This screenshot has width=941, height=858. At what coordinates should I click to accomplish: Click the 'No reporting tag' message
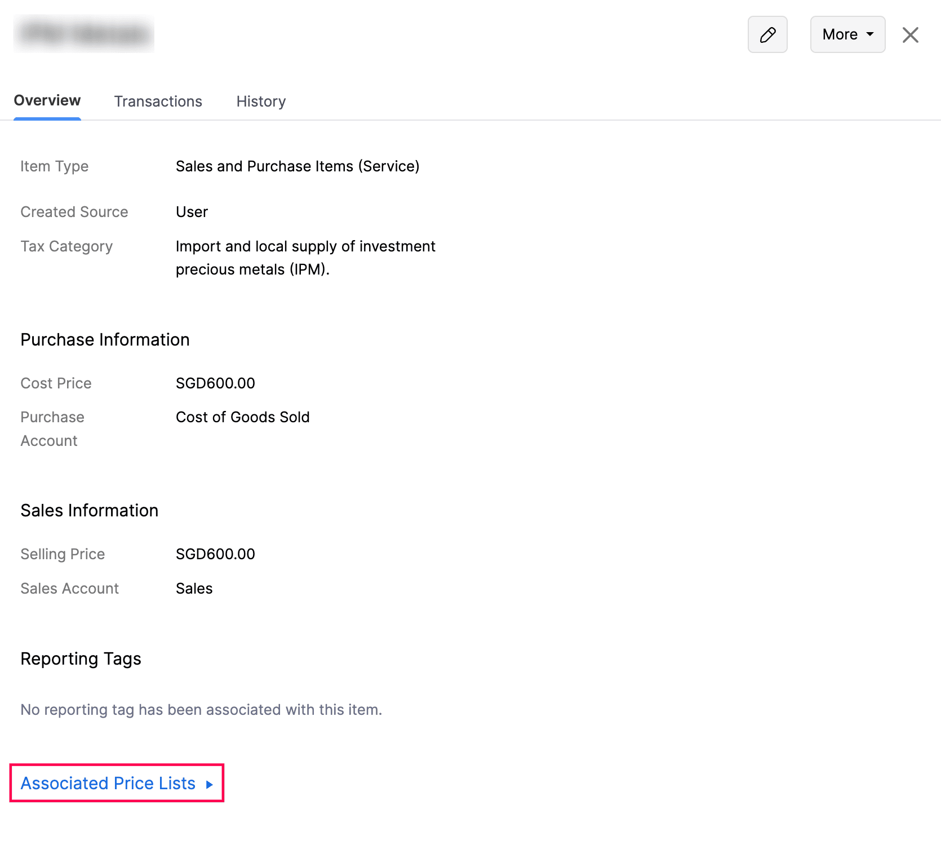pos(201,710)
